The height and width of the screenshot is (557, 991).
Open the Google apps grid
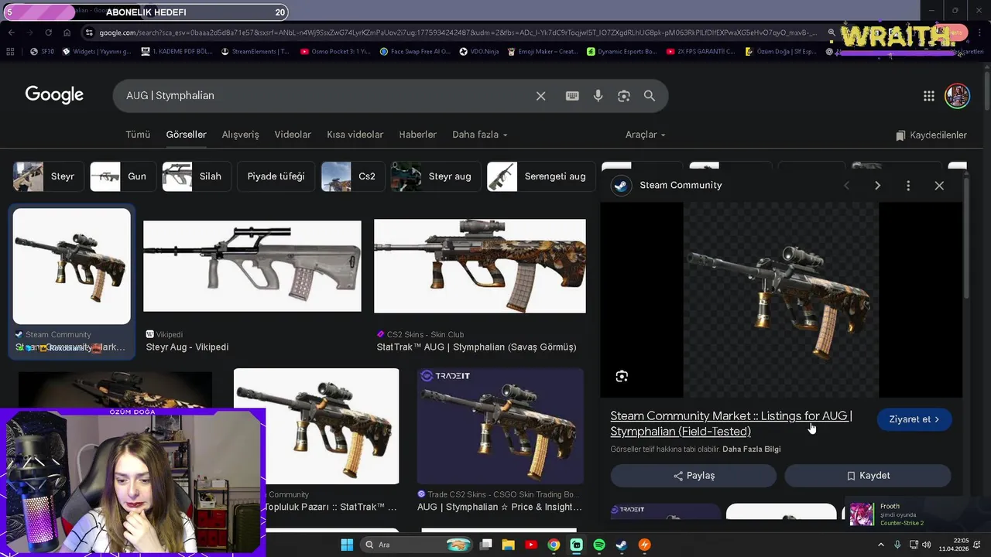tap(929, 96)
